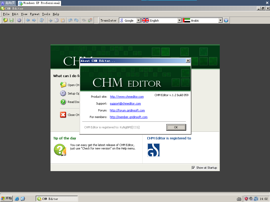This screenshot has width=270, height=202.
Task: Click the Forward arrow toolbar icon
Action: click(x=34, y=20)
